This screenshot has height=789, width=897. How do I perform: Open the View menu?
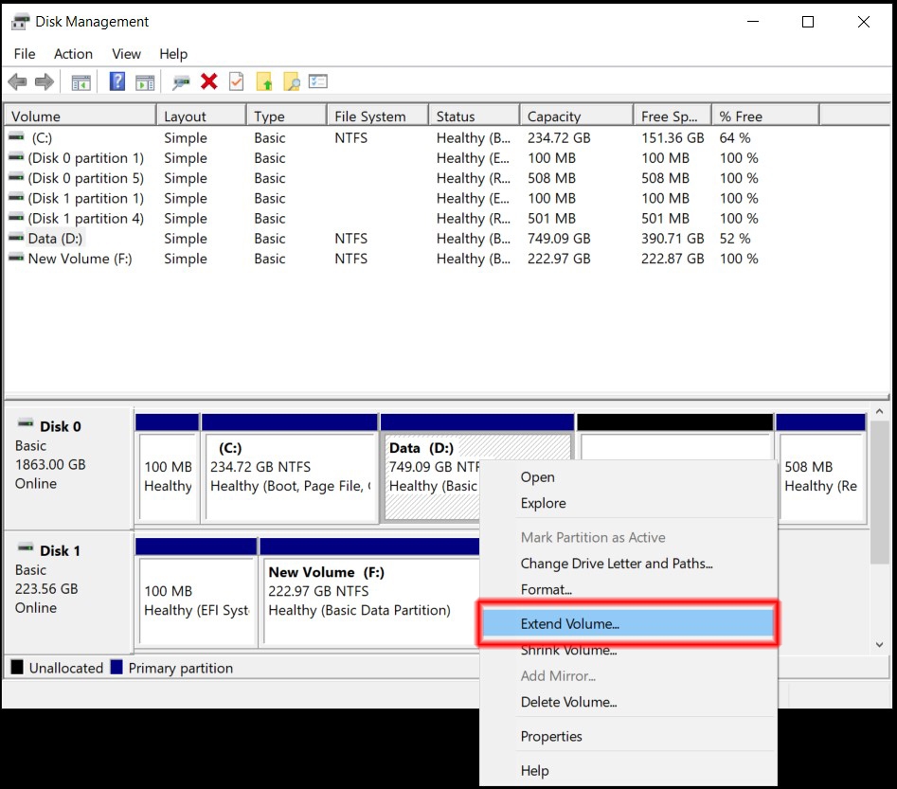coord(126,54)
